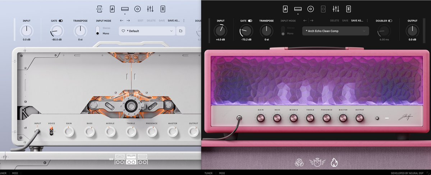Open the cab section icon in right plugin
Image resolution: width=431 pixels, height=175 pixels.
311,9
